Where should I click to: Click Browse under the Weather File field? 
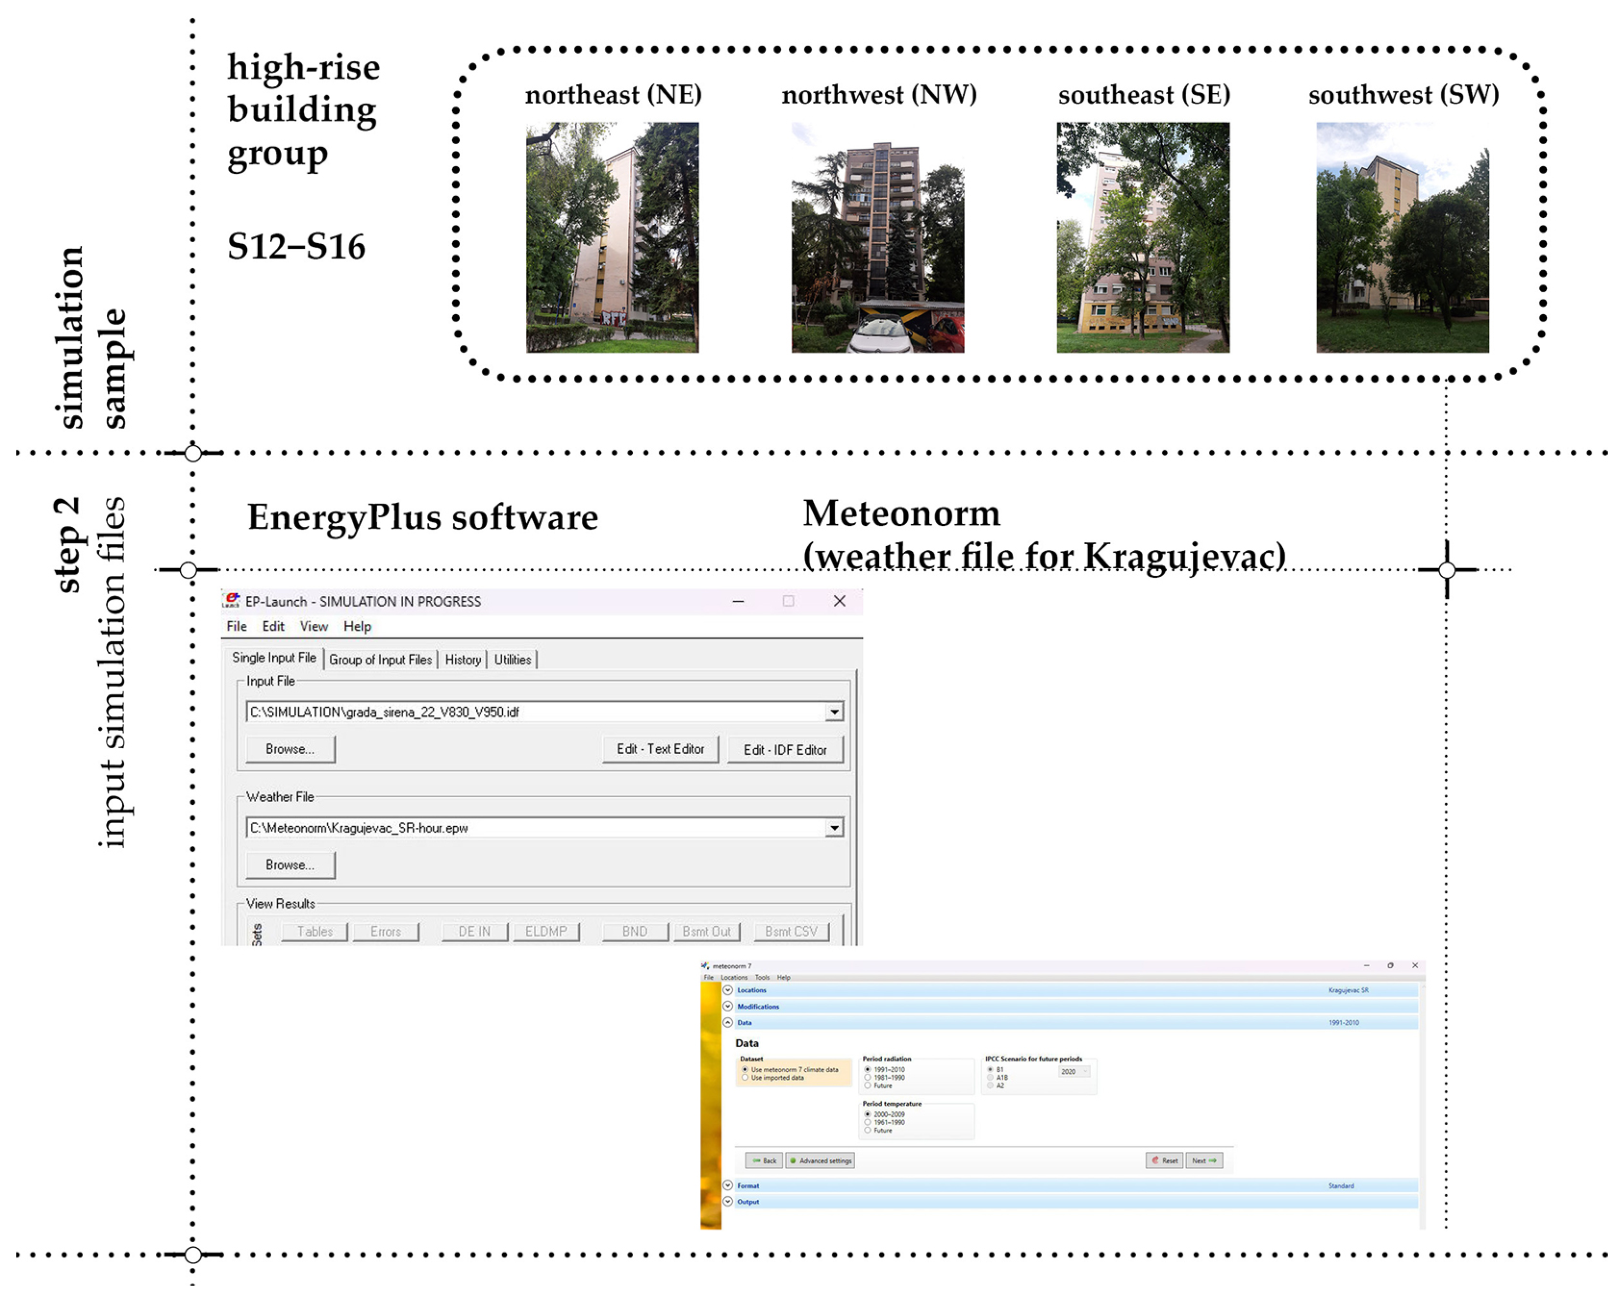tap(290, 865)
